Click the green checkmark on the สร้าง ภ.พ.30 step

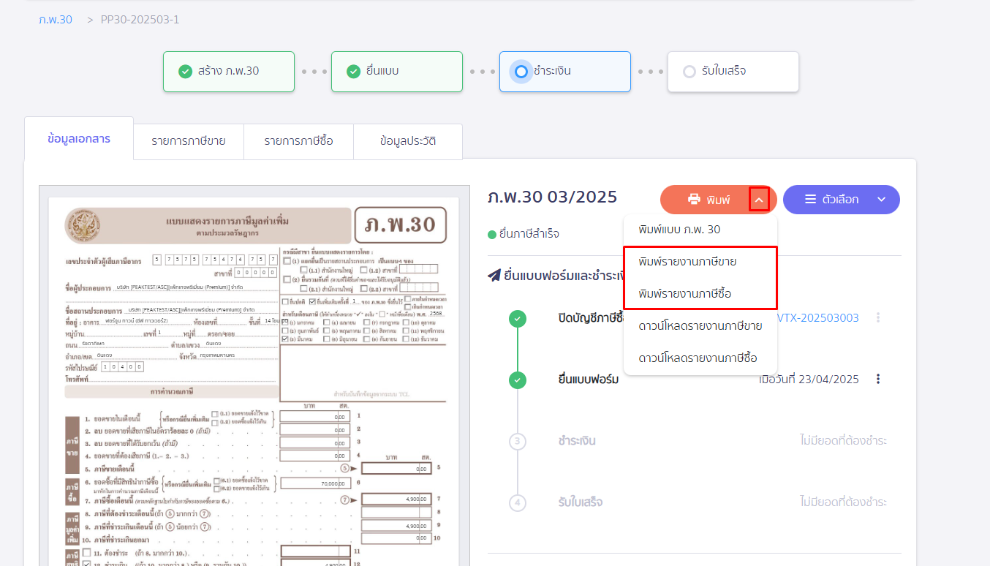pos(185,71)
